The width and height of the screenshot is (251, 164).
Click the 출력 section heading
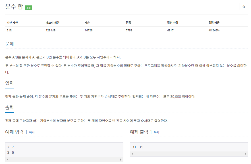tap(9, 108)
